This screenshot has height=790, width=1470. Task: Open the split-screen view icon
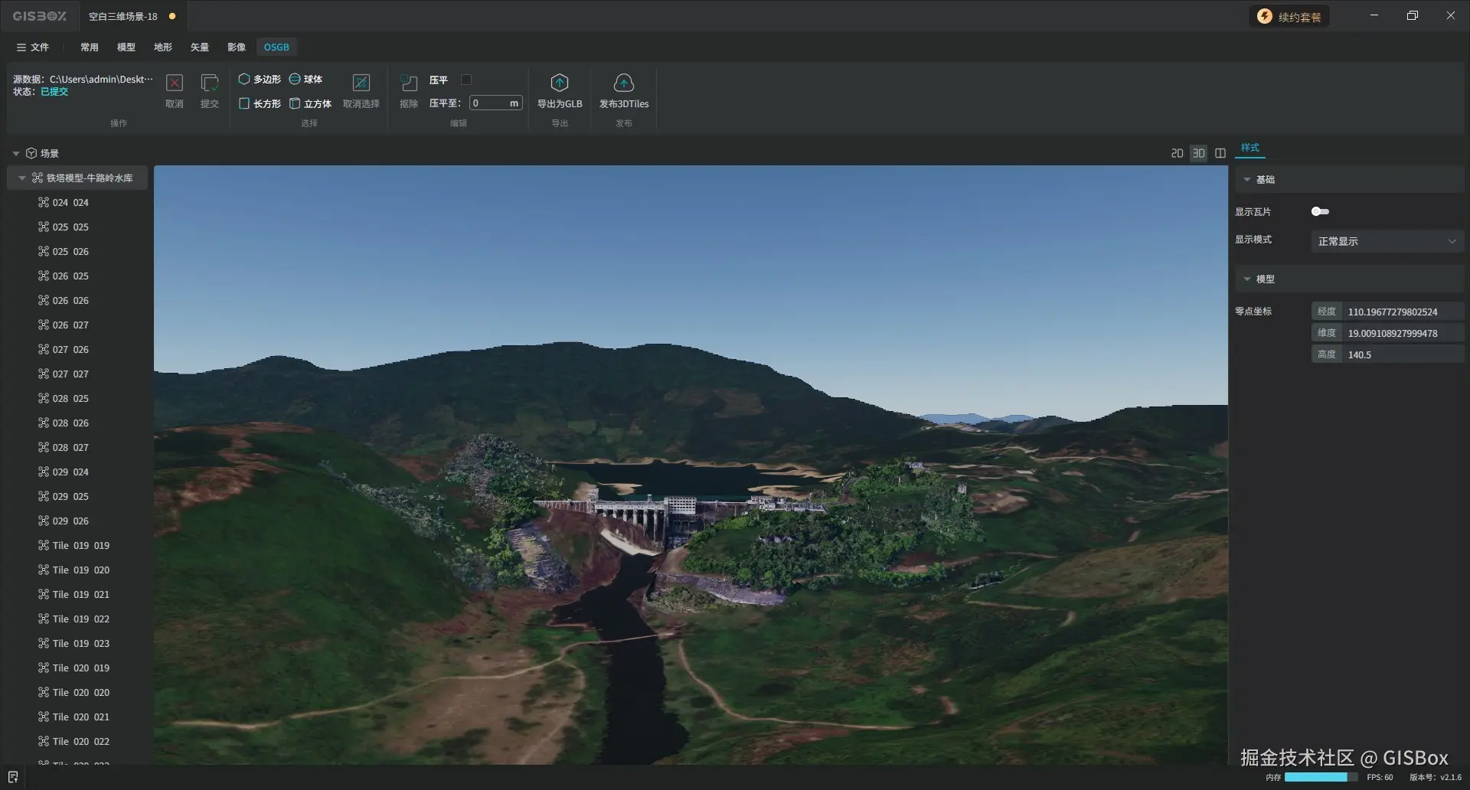[1220, 153]
